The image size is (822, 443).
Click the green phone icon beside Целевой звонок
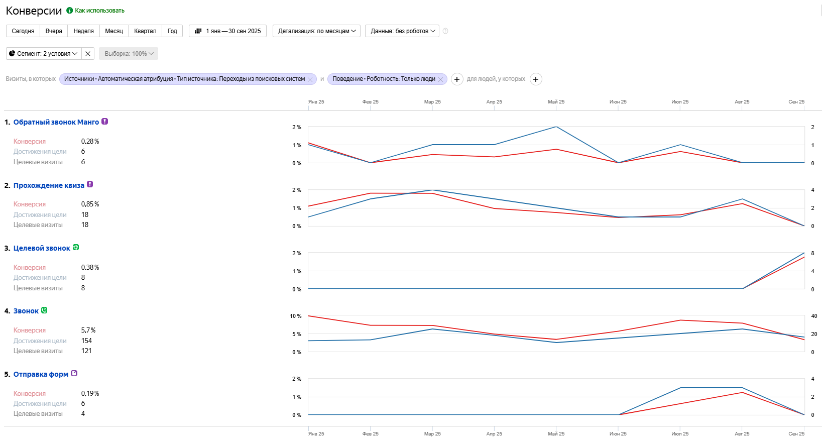point(76,247)
